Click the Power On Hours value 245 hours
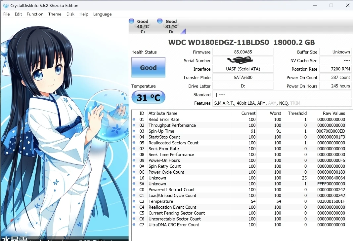 click(335, 86)
